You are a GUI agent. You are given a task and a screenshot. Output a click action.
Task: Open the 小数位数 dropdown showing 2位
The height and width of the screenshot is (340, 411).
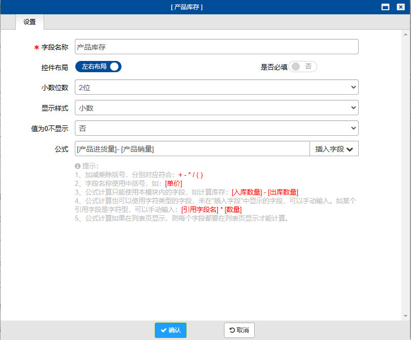coord(216,87)
